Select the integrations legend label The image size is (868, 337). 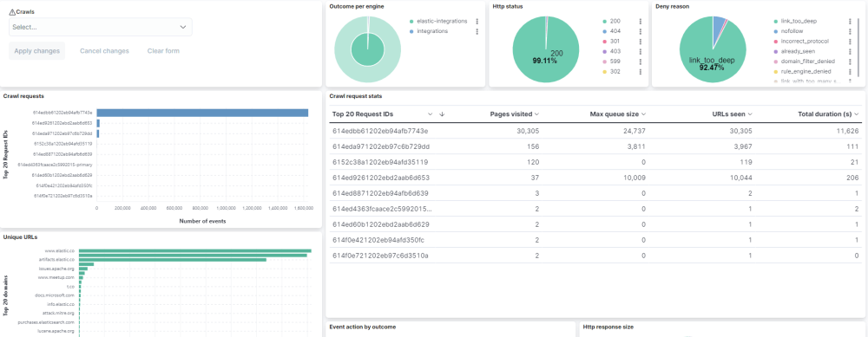tap(432, 31)
